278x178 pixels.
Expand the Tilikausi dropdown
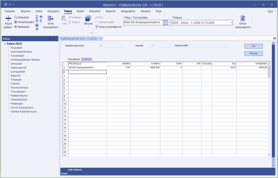(231, 23)
